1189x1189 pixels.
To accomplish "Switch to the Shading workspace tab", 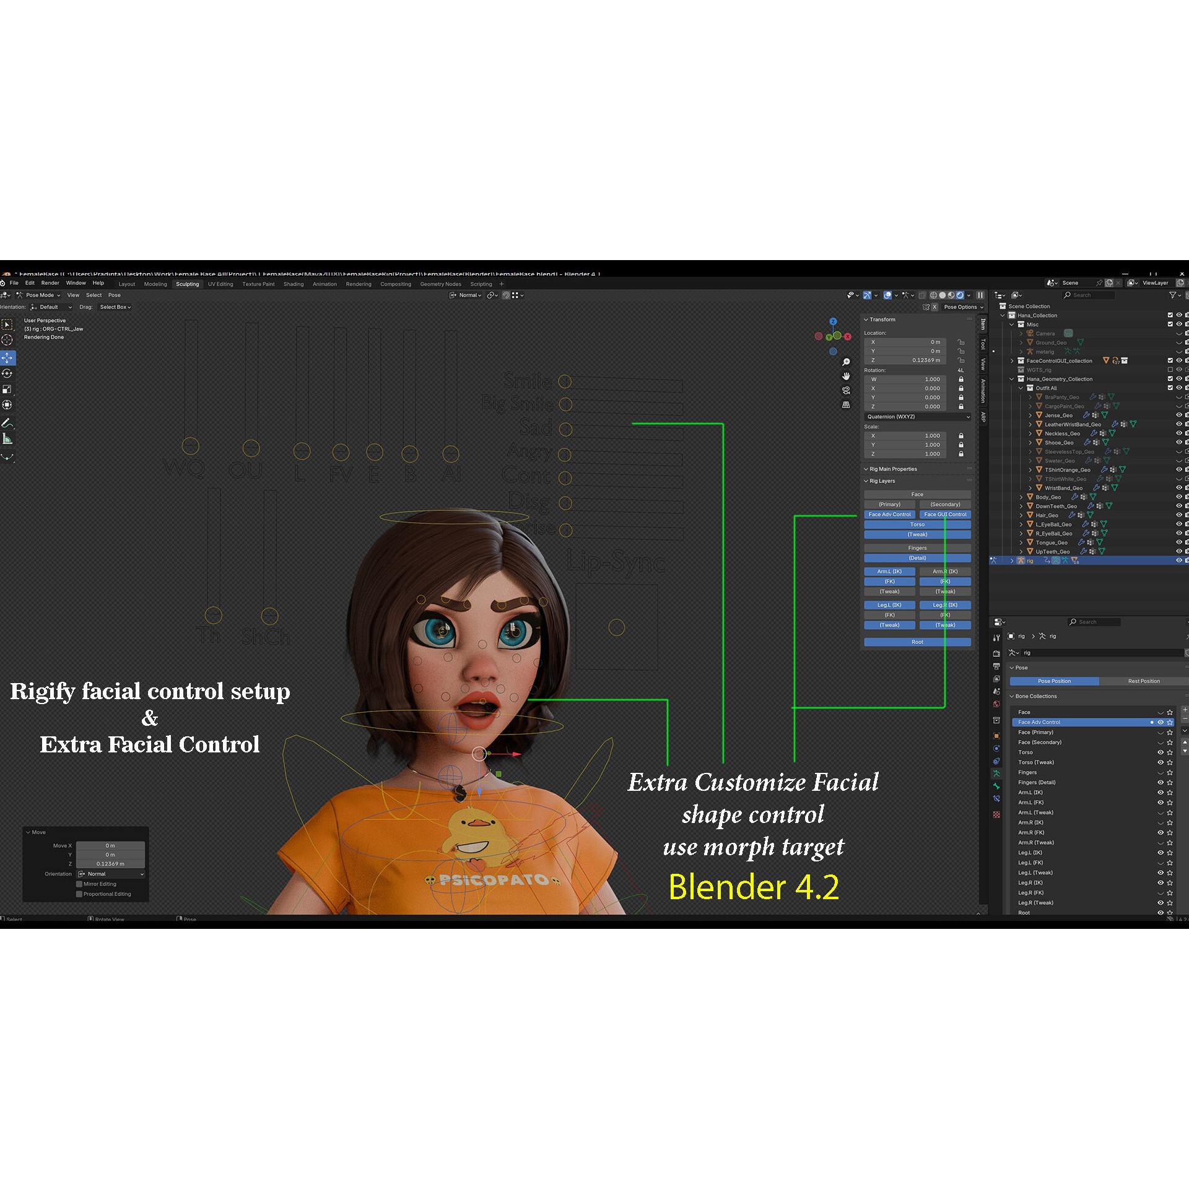I will coord(294,284).
